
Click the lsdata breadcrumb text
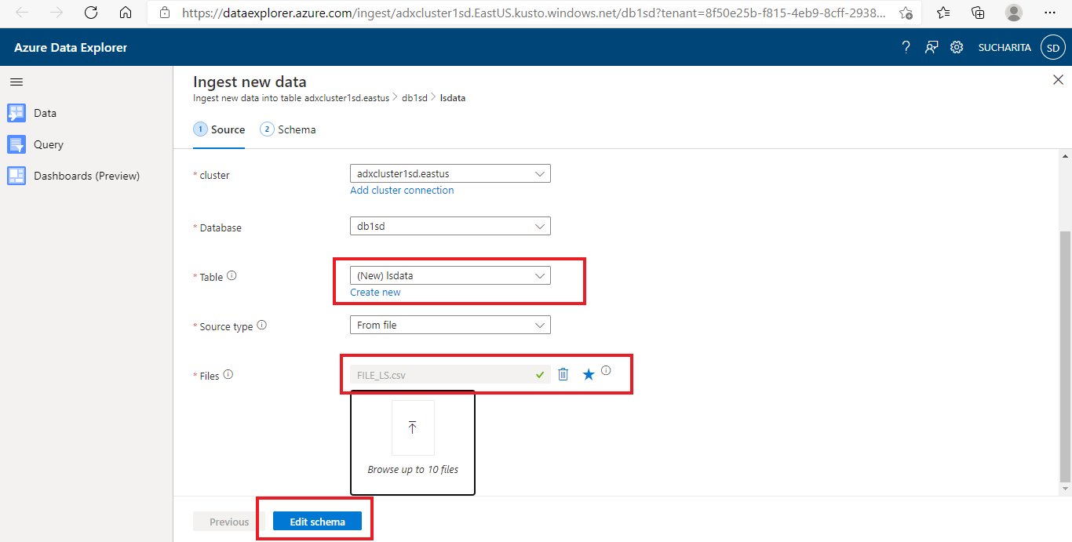pos(453,98)
